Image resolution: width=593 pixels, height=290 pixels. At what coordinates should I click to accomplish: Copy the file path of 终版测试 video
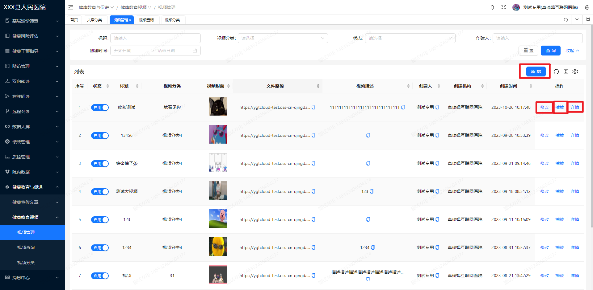[313, 107]
